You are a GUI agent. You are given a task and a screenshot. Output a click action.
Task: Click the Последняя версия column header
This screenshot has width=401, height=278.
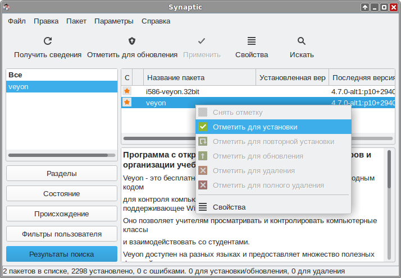tap(362, 77)
